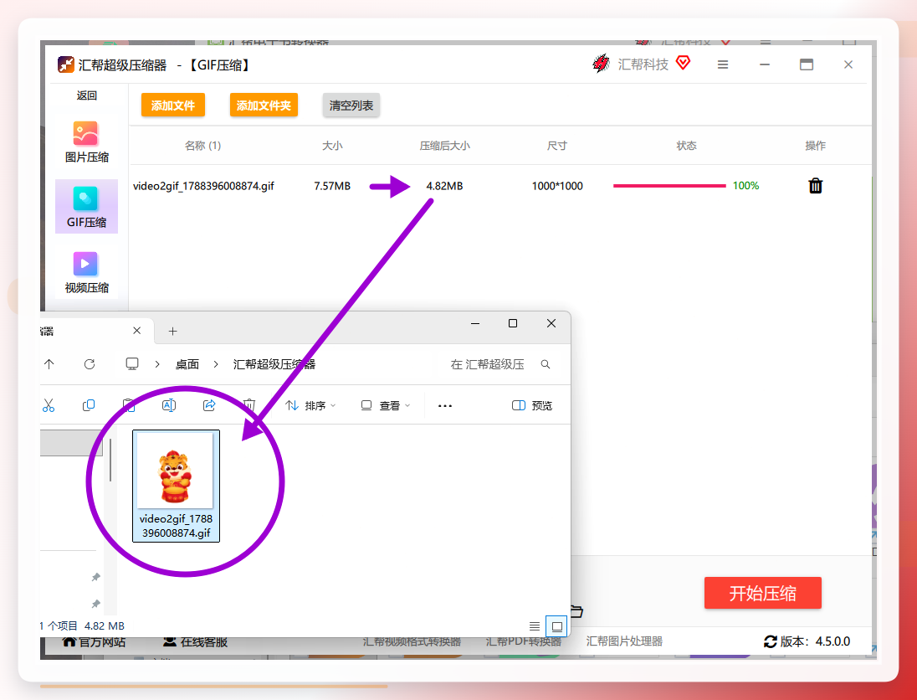Go back via 返回
The image size is (917, 700).
86,95
